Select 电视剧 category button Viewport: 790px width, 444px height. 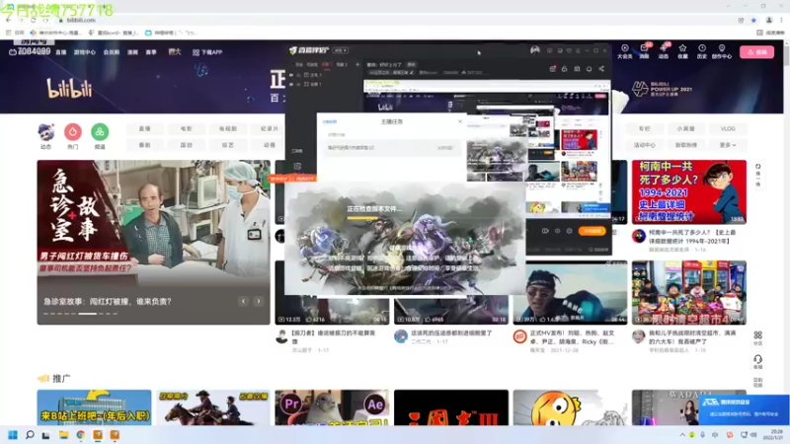click(228, 129)
